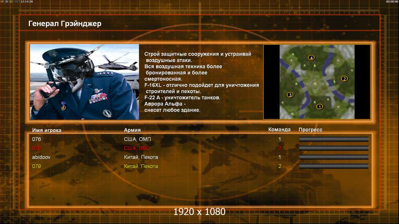The width and height of the screenshot is (399, 224).
Task: Select player row 076
Action: pyautogui.click(x=200, y=139)
